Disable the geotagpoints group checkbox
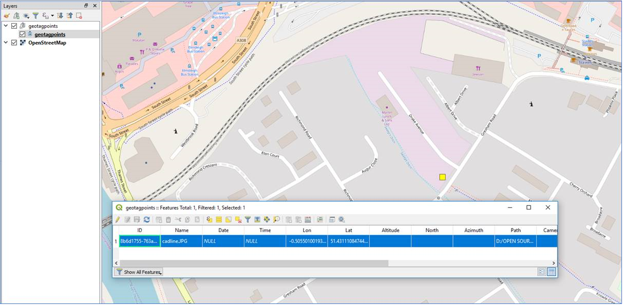 (x=14, y=25)
